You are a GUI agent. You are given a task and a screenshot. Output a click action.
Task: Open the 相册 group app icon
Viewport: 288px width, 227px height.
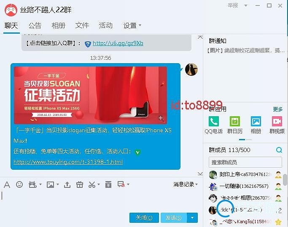click(x=256, y=121)
